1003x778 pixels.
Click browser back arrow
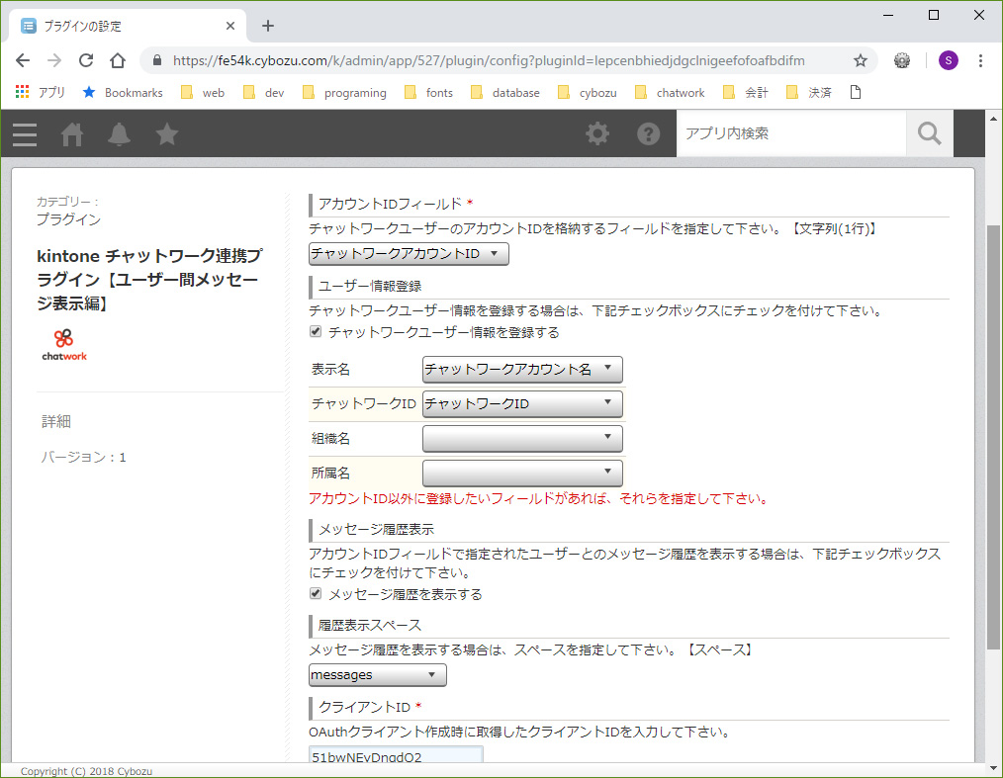(23, 60)
